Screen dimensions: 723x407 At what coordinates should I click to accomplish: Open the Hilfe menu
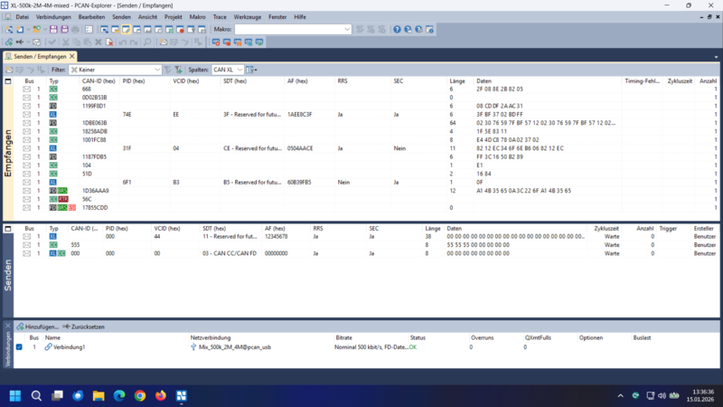[300, 17]
